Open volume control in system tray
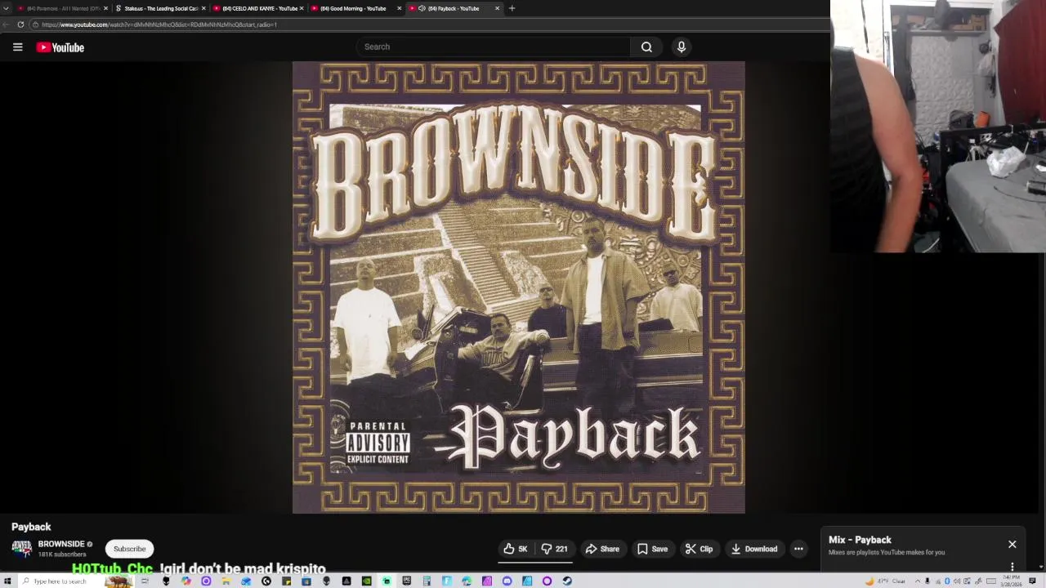Viewport: 1046px width, 588px height. (957, 581)
